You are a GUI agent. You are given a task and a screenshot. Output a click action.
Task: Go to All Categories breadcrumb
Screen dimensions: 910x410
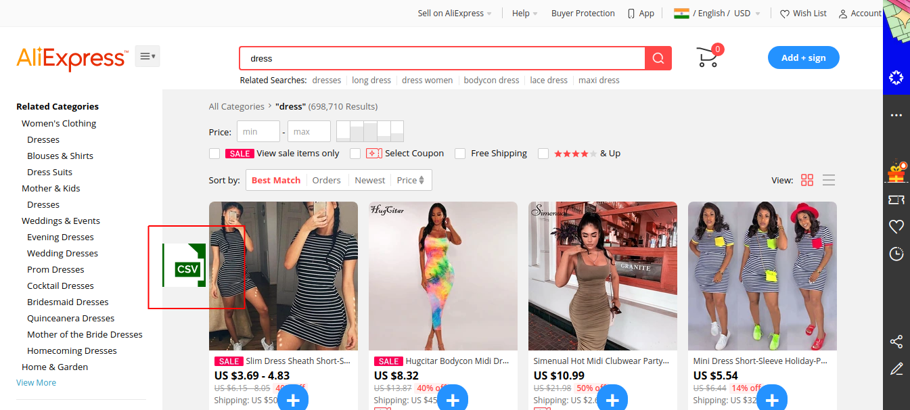tap(237, 106)
